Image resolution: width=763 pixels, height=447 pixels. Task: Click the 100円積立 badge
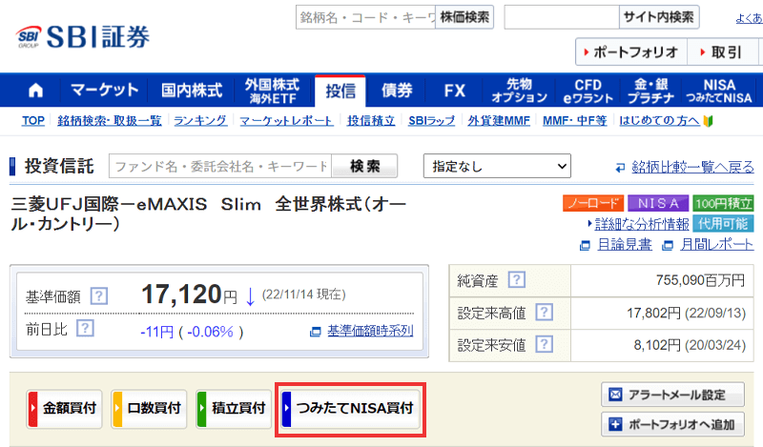coord(723,203)
